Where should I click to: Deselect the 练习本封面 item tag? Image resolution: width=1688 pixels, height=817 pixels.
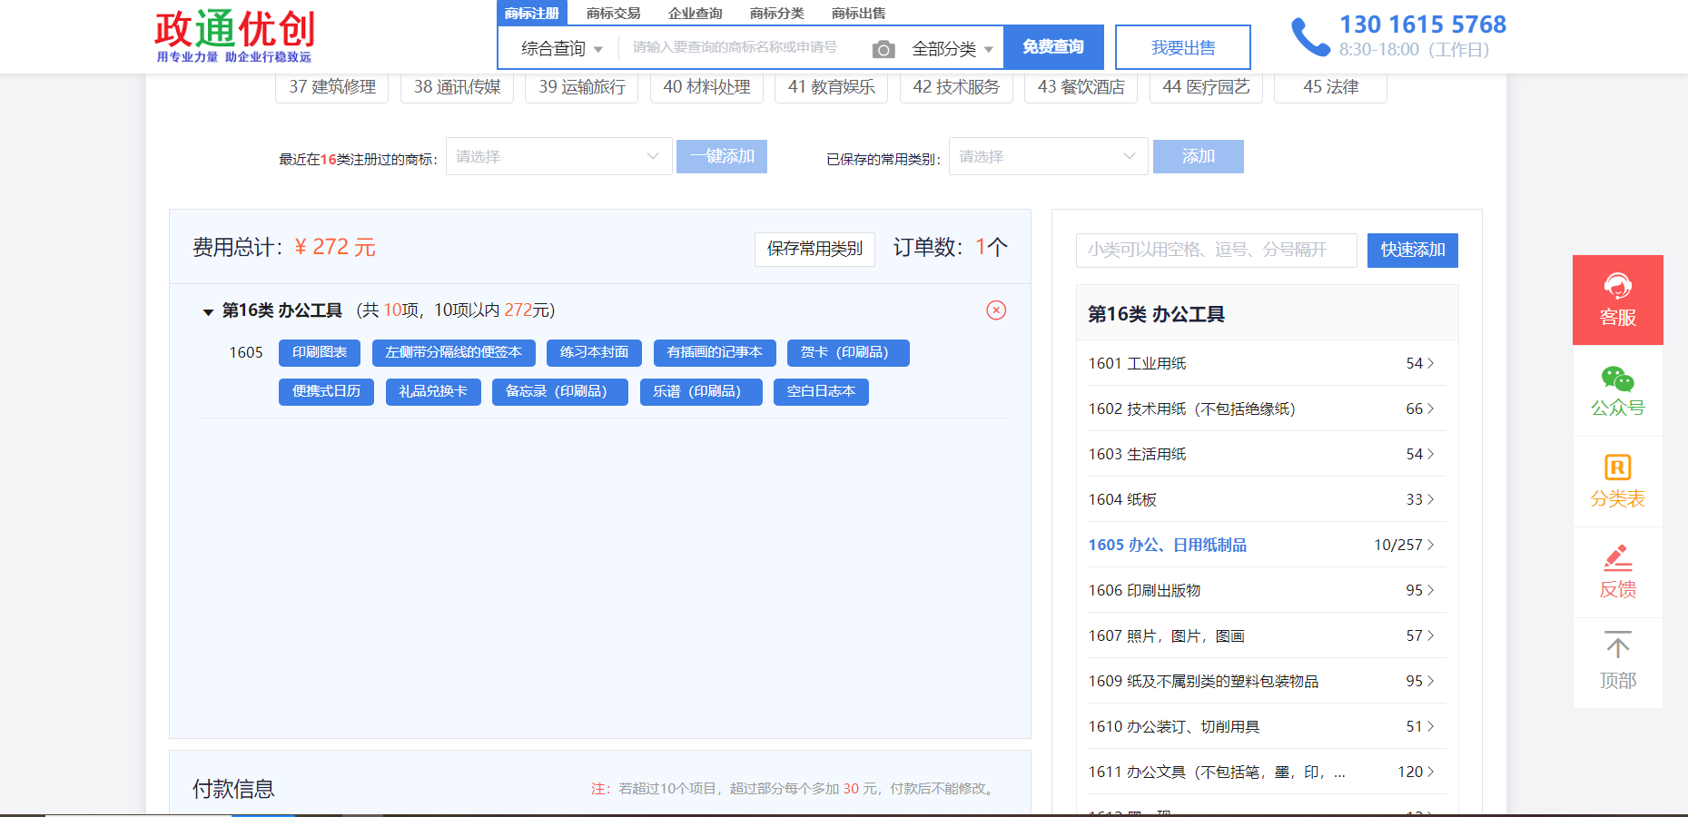click(x=595, y=352)
